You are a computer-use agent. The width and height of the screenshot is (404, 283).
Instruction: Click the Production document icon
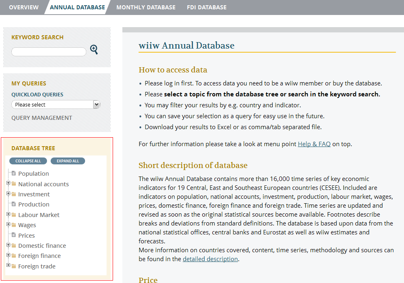pos(13,204)
